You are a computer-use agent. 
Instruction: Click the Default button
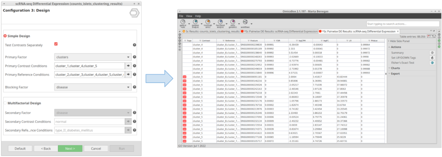(x=20, y=148)
